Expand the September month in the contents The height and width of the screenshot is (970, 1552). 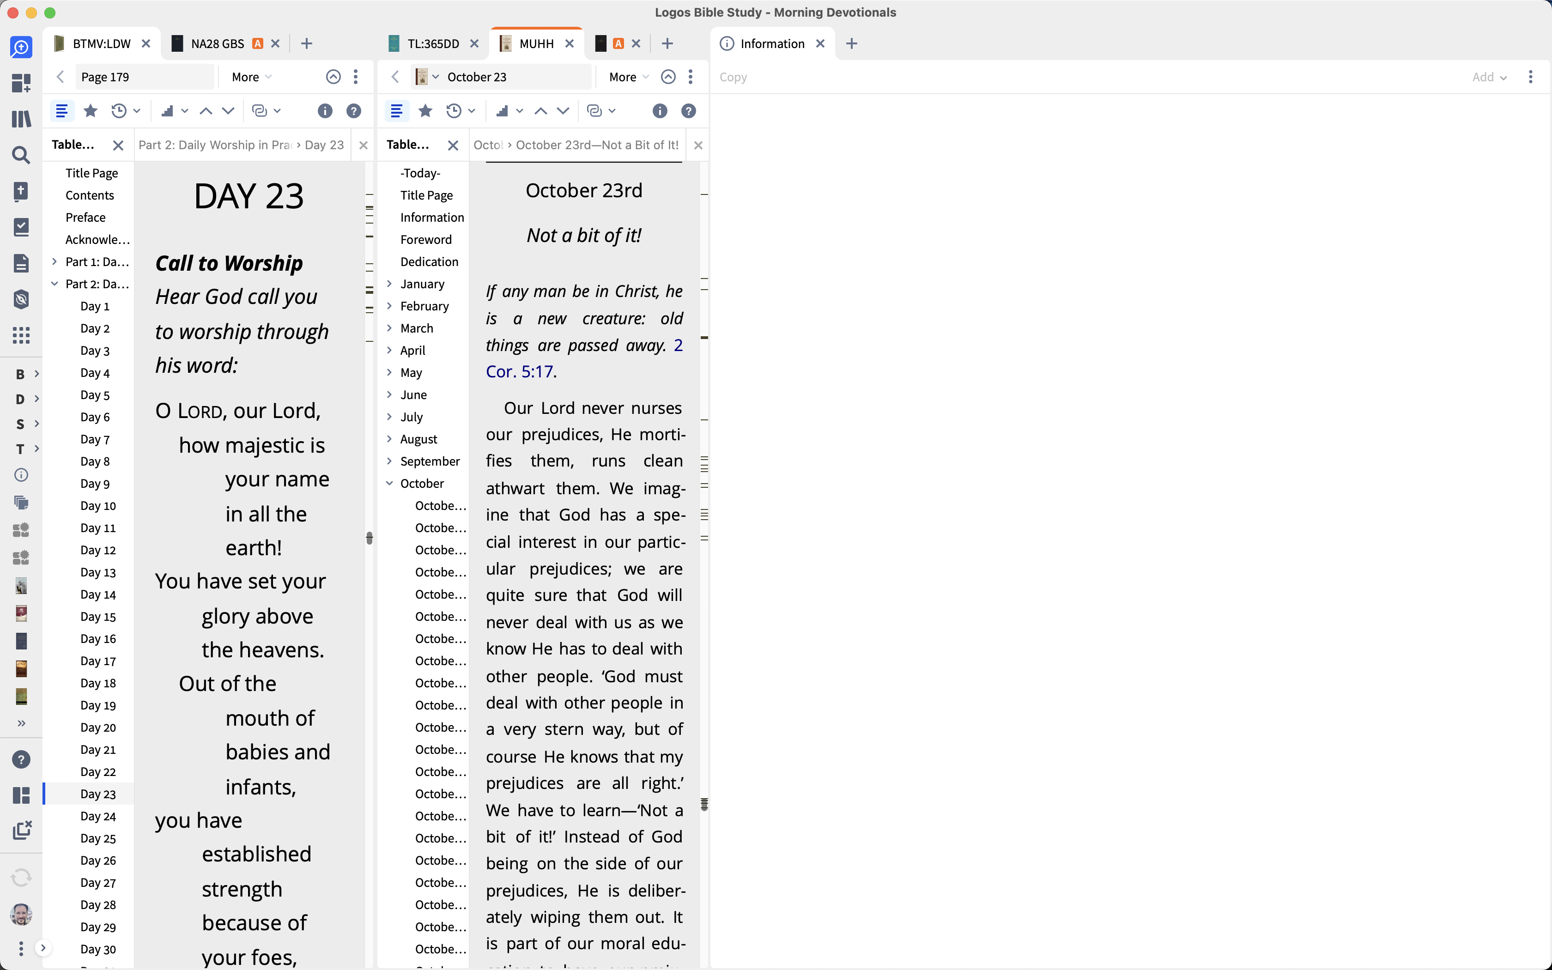[389, 461]
